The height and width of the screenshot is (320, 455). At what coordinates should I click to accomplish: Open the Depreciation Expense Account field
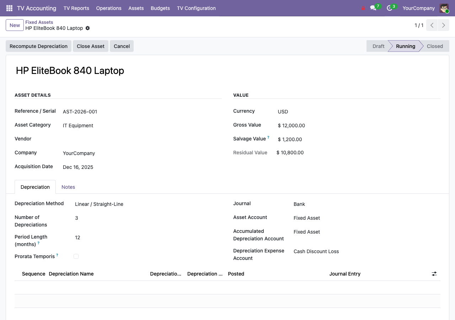click(367, 251)
